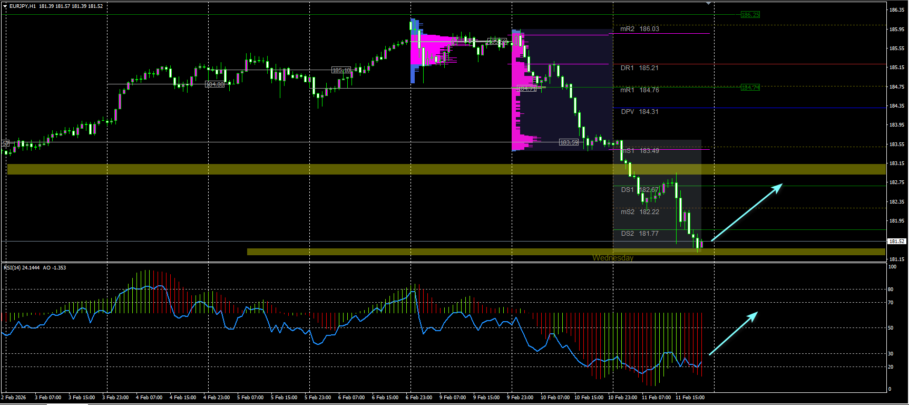Viewport: 909px width, 405px height.
Task: Select the upper yellow zone band near 183.15
Action: click(446, 169)
